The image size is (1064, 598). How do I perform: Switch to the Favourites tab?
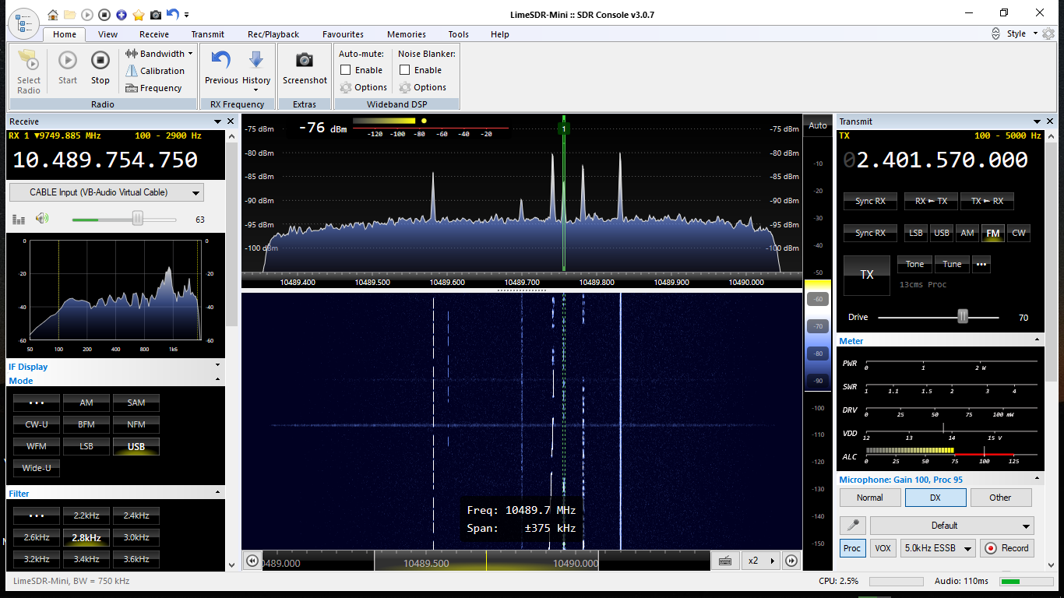point(343,34)
